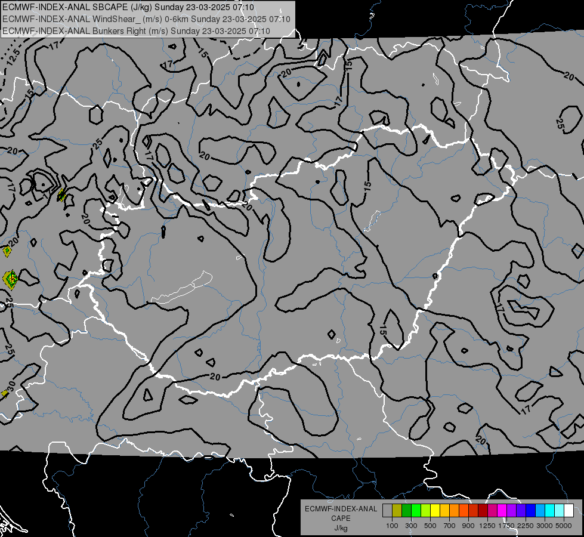Click the 1750 legend value label
The width and height of the screenshot is (584, 537).
[x=506, y=526]
